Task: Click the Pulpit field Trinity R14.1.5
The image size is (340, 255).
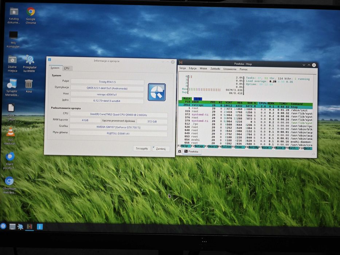Action: point(108,82)
